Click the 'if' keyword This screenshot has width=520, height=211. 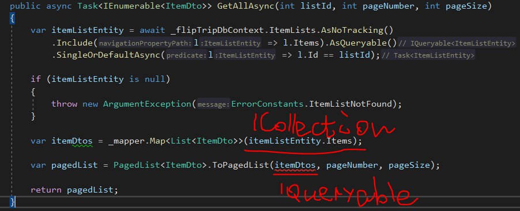pos(36,80)
